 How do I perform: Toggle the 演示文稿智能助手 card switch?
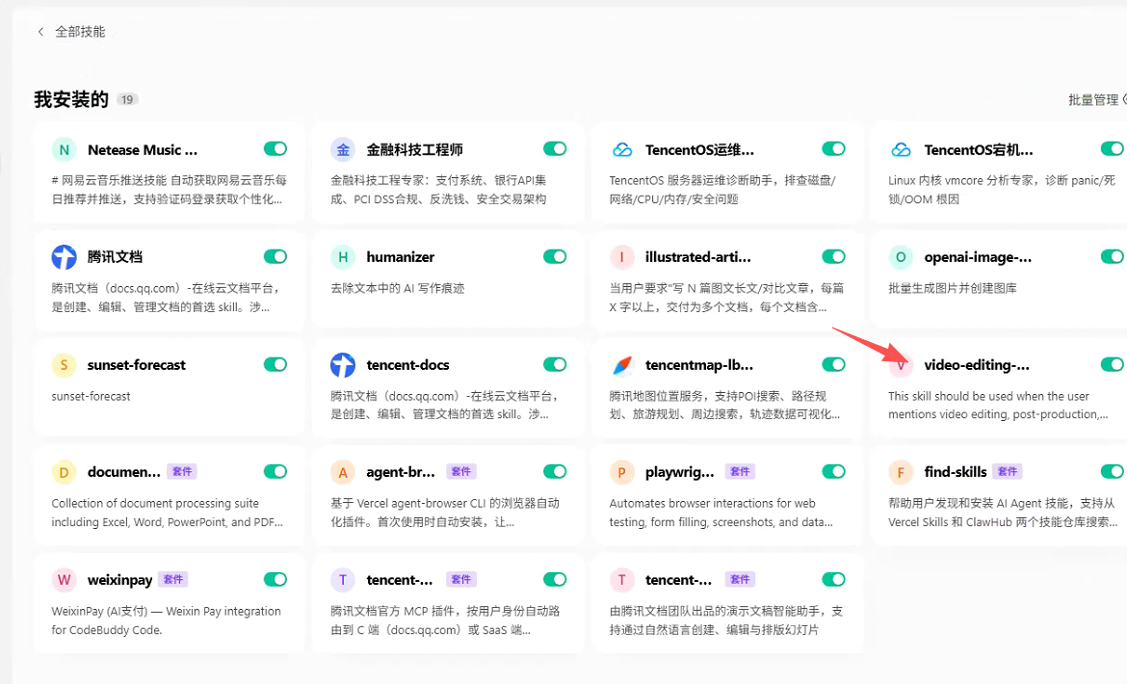833,579
